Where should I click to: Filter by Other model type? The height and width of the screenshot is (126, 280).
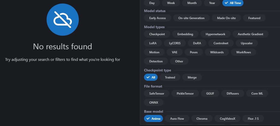[x=179, y=61]
